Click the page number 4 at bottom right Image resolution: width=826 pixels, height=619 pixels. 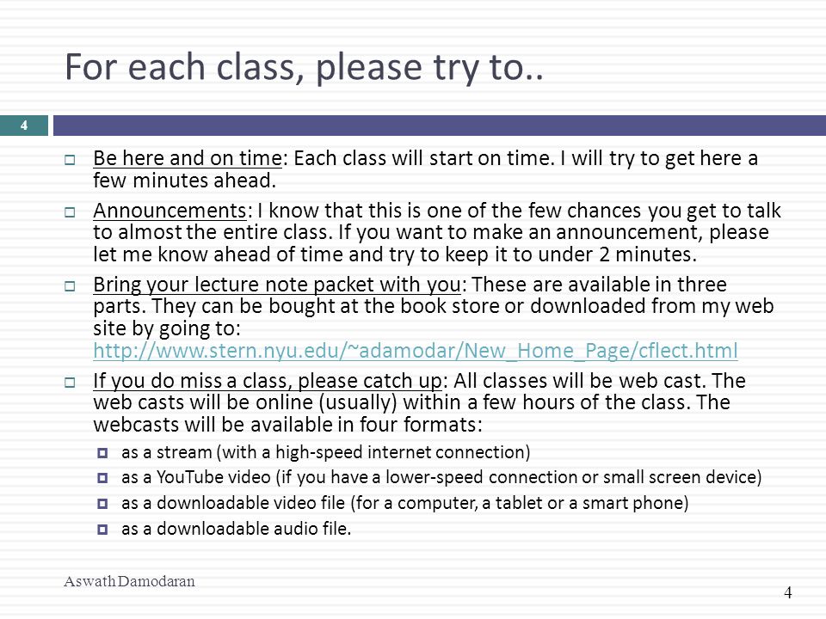tap(787, 592)
